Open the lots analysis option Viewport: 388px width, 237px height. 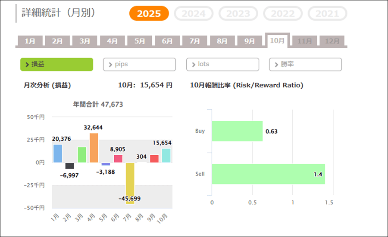(222, 64)
